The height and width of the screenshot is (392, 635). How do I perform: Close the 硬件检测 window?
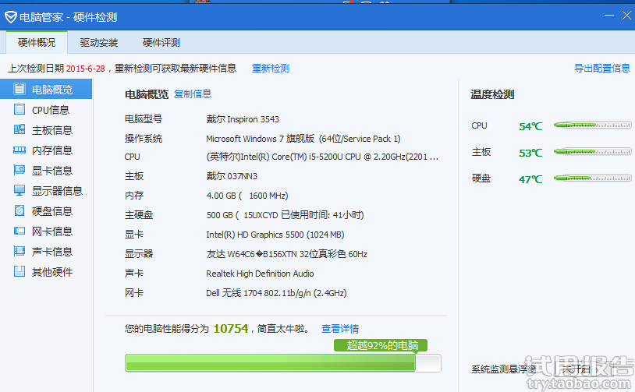626,16
